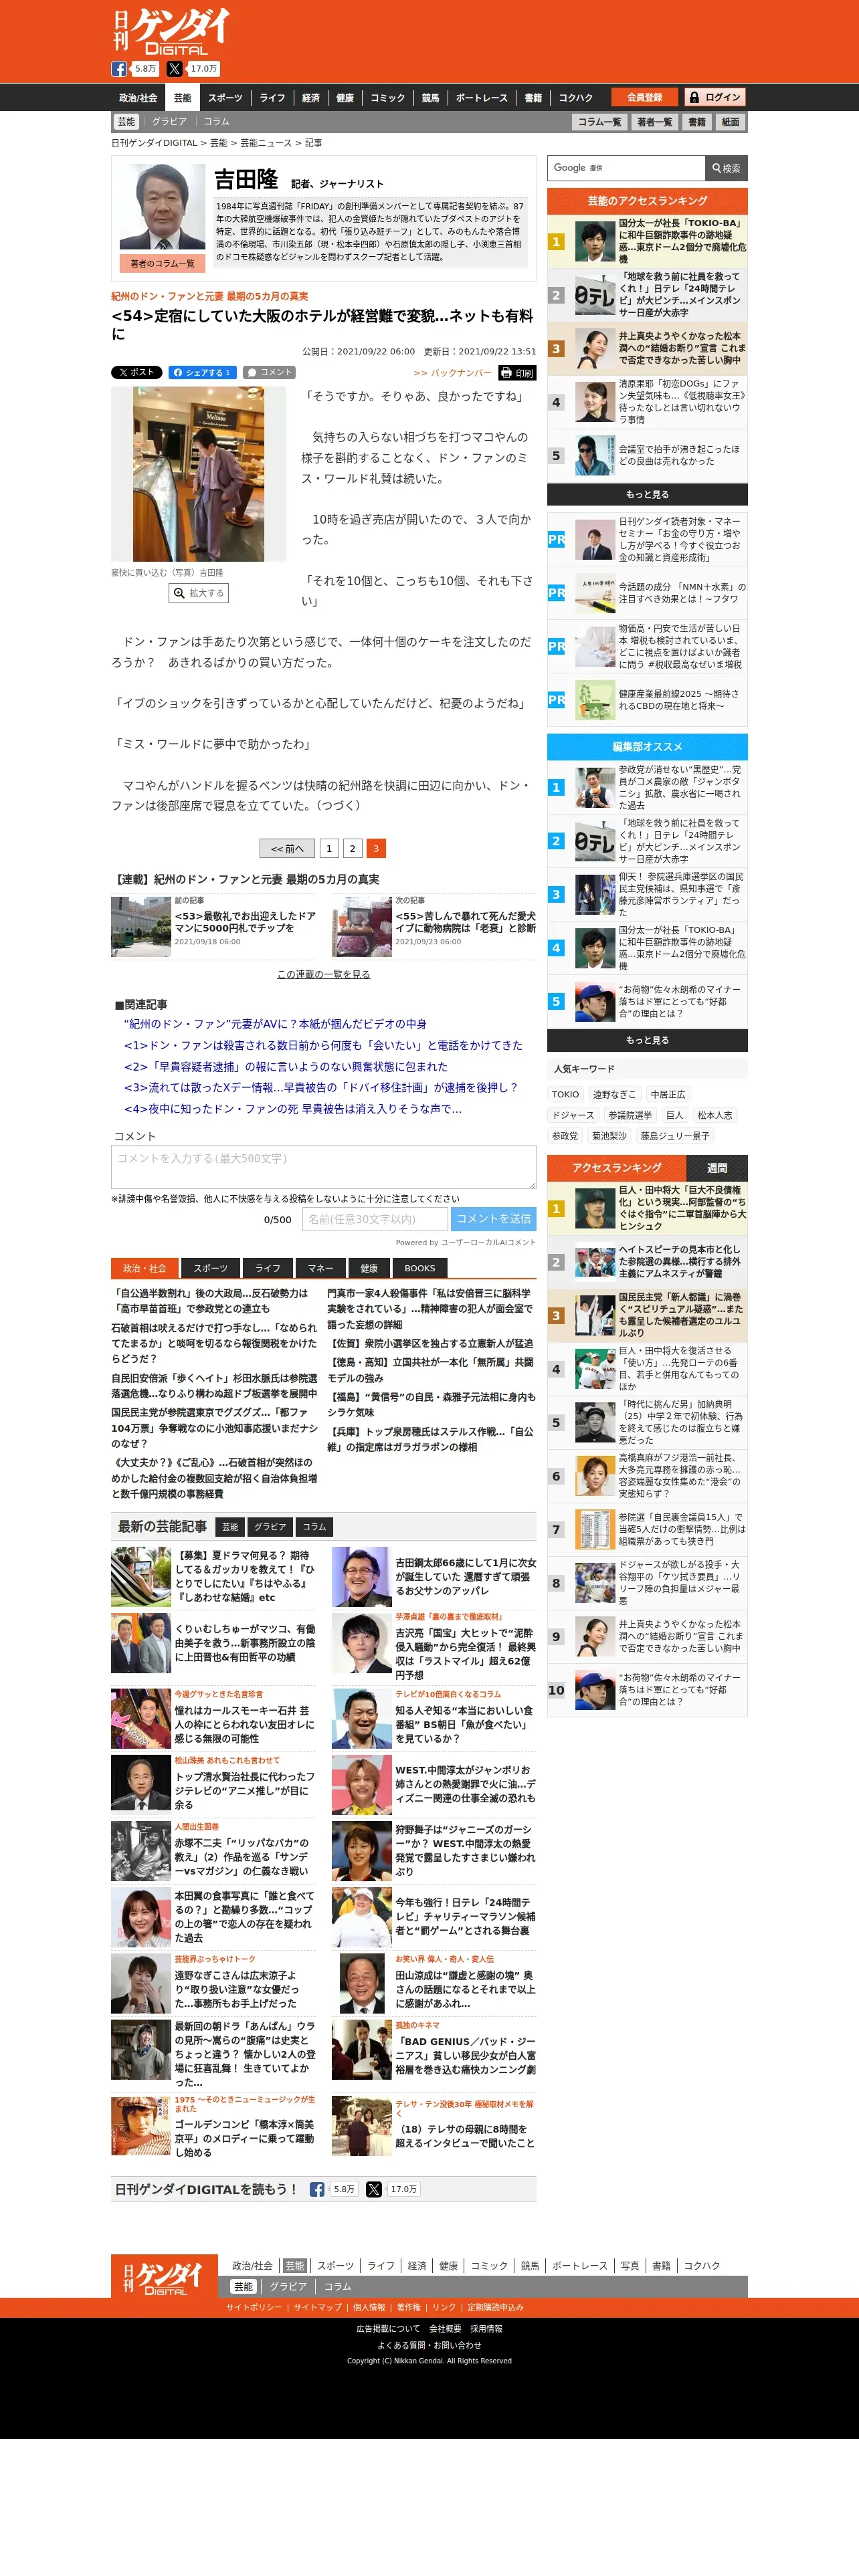Go to article page 1
This screenshot has height=2576, width=859.
click(x=328, y=848)
